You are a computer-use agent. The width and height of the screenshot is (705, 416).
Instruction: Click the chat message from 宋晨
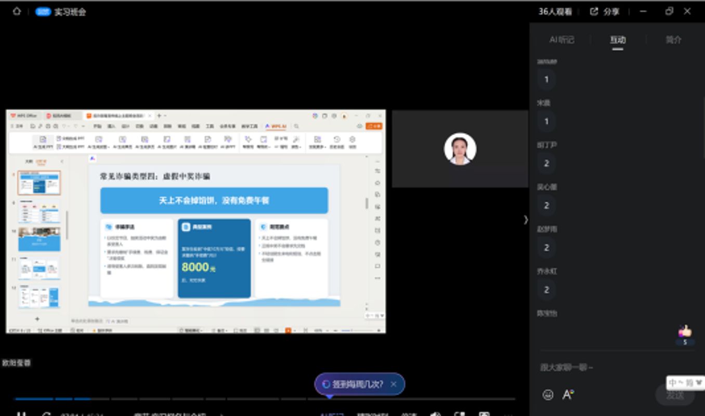[x=546, y=121]
